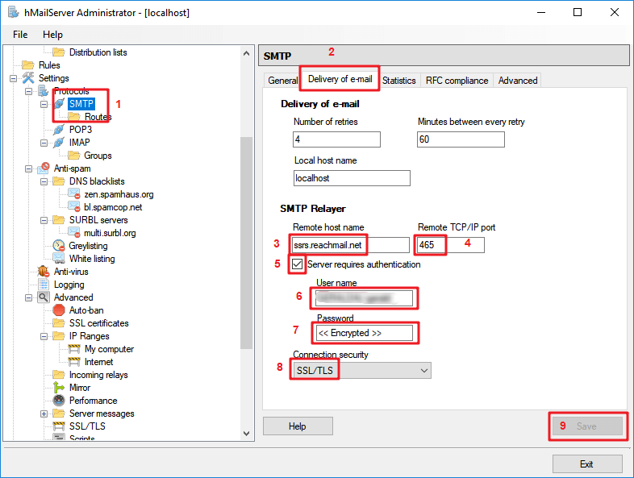The height and width of the screenshot is (478, 634).
Task: Click the IMAP plug icon
Action: point(59,142)
